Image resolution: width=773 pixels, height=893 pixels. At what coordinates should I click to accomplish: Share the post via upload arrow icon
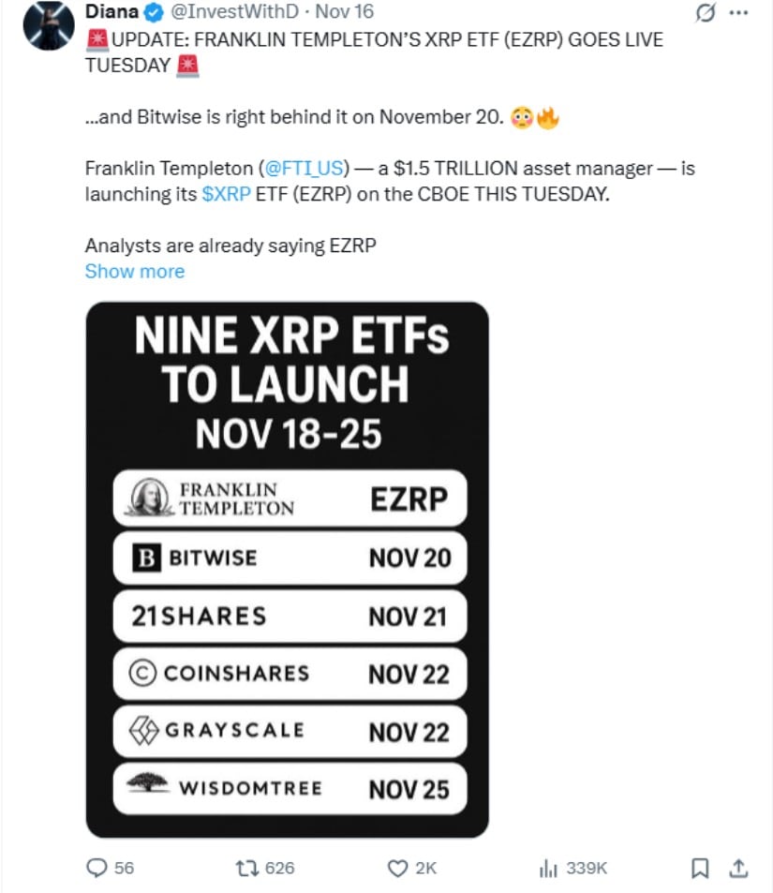point(738,869)
